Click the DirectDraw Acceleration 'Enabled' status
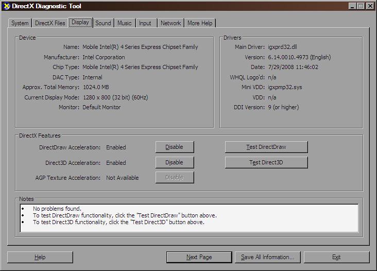The height and width of the screenshot is (271, 377). pos(116,147)
